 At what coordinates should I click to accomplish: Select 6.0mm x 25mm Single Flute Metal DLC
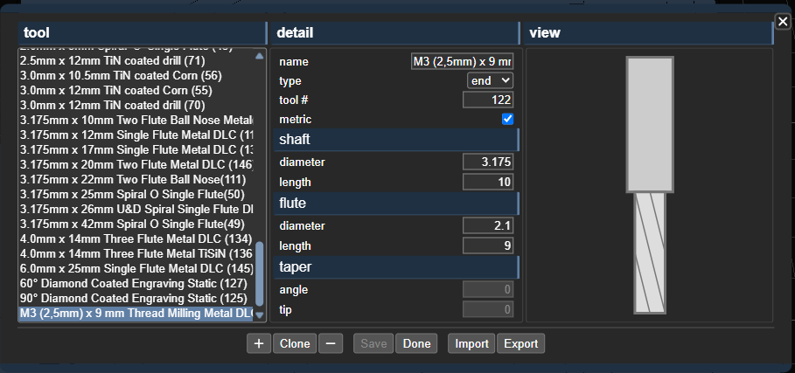136,268
